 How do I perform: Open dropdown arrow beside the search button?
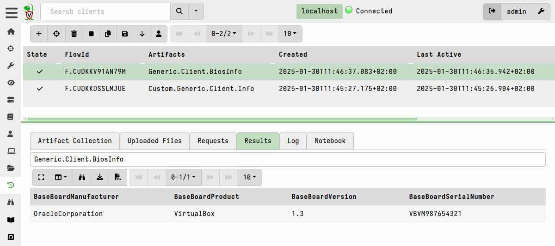[x=196, y=11]
